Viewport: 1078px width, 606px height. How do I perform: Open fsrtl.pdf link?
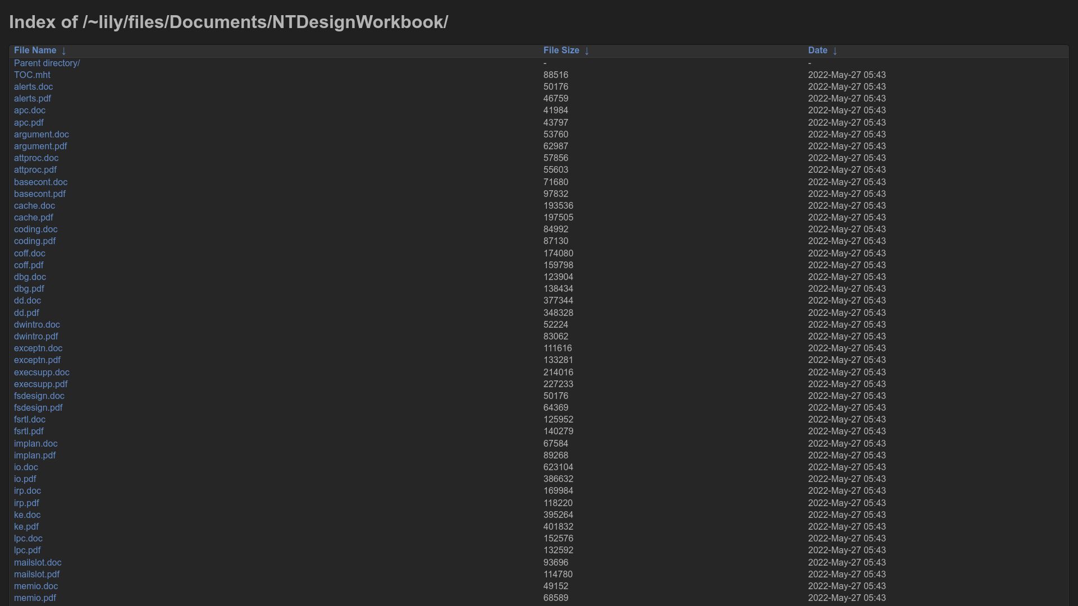tap(29, 431)
